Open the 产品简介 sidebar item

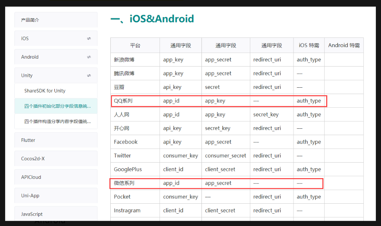pyautogui.click(x=56, y=20)
